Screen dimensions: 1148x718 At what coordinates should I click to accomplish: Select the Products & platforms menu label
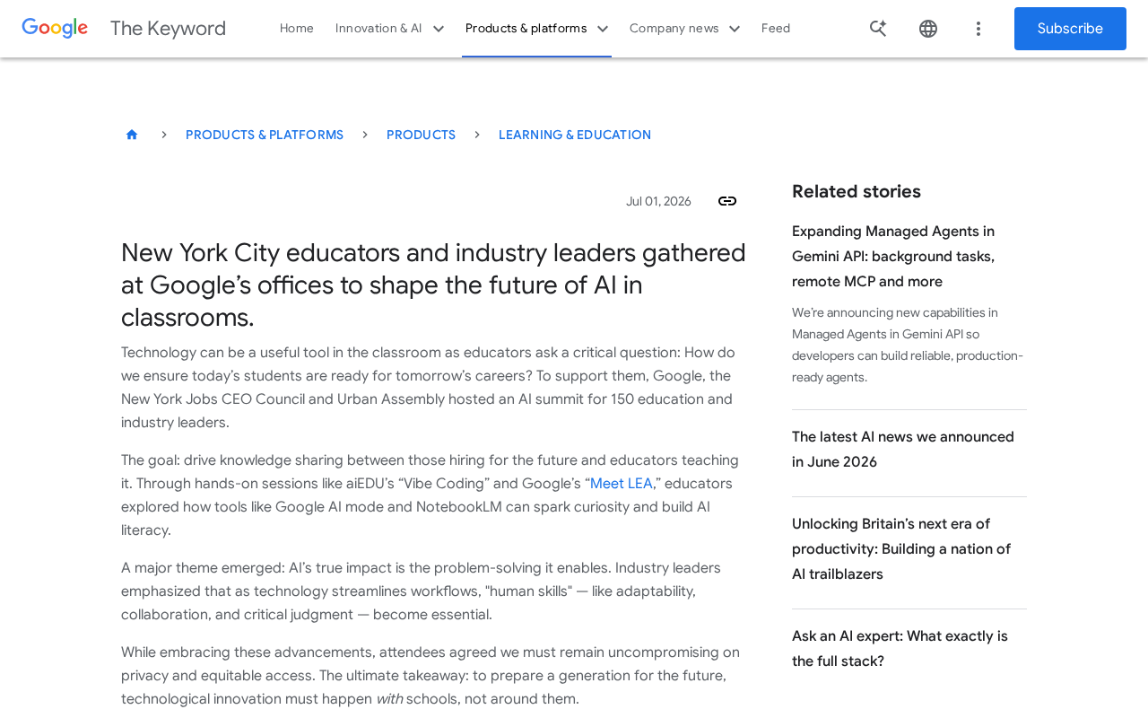click(526, 29)
